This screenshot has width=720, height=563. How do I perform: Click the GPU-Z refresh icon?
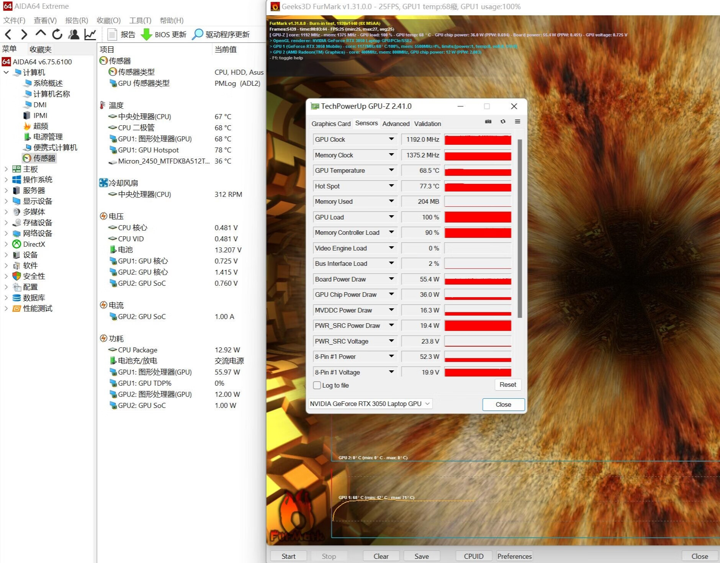coord(503,121)
